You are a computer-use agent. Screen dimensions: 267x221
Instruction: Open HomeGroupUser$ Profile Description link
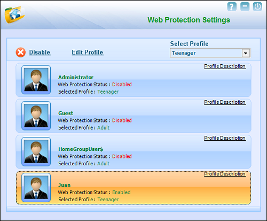coord(225,138)
